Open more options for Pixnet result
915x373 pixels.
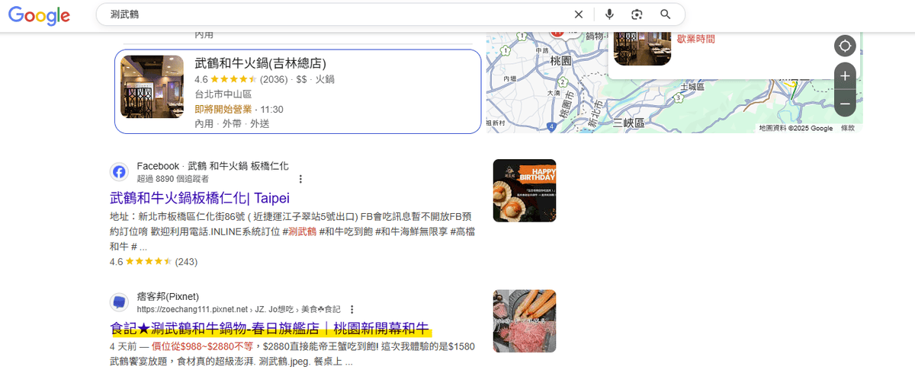352,310
